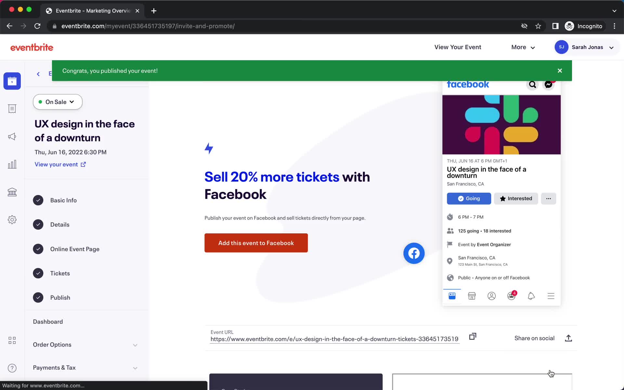Copy the event URL with copy icon
Screen dimensions: 624x390
click(x=473, y=336)
